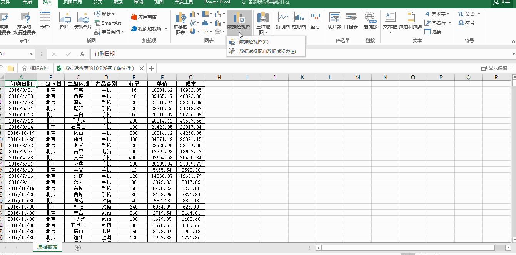Open the pie chart type dropdown
This screenshot has height=255, width=516.
(199, 32)
